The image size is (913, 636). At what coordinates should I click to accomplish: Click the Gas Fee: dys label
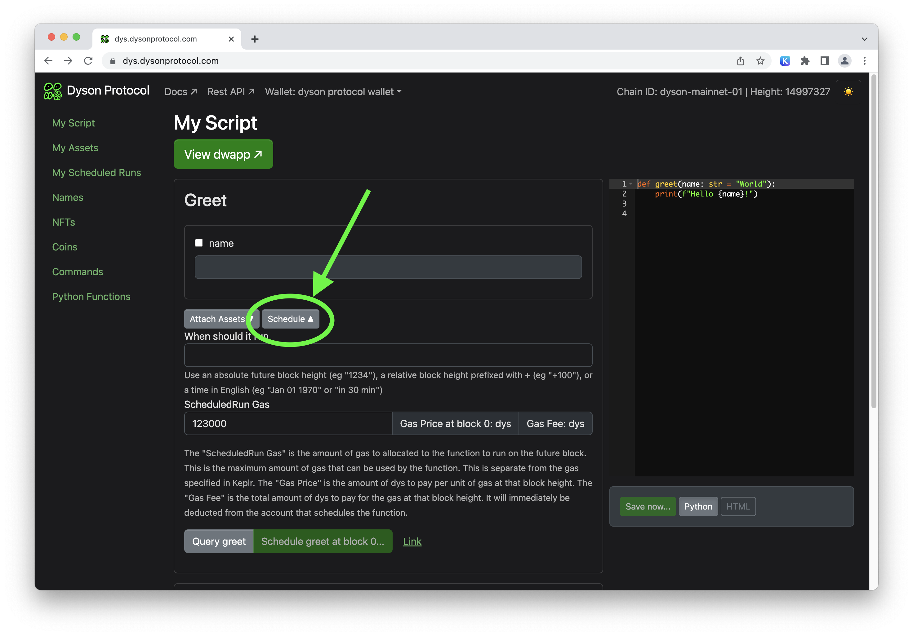(x=555, y=423)
